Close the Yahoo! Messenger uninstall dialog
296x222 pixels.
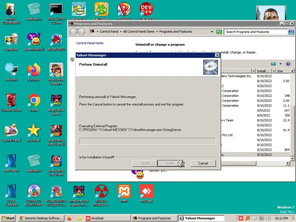point(217,55)
